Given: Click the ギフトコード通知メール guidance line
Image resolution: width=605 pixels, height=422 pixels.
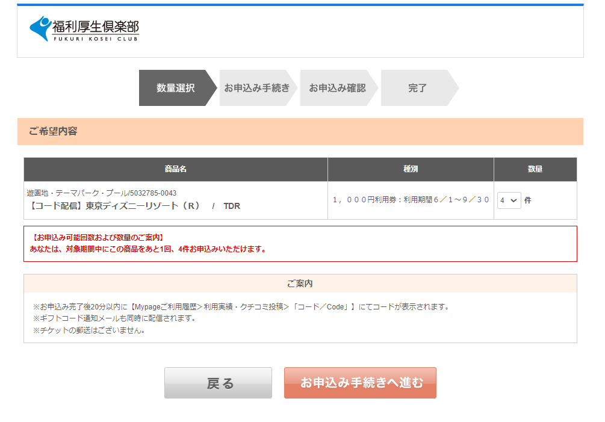Looking at the screenshot, I should [114, 318].
